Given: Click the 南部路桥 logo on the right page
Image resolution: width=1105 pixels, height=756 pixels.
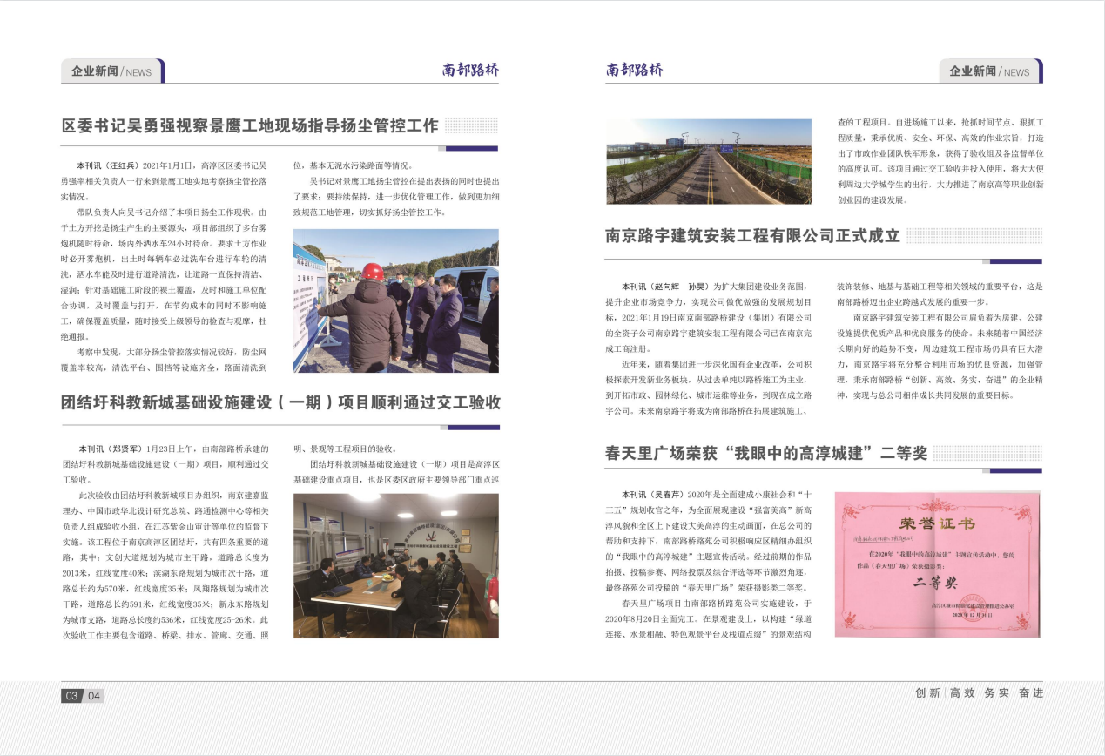Looking at the screenshot, I should coord(635,71).
